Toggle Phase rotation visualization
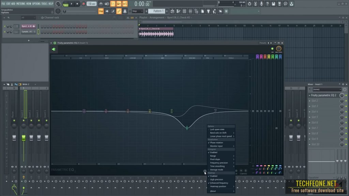The height and width of the screenshot is (196, 349). (221, 143)
